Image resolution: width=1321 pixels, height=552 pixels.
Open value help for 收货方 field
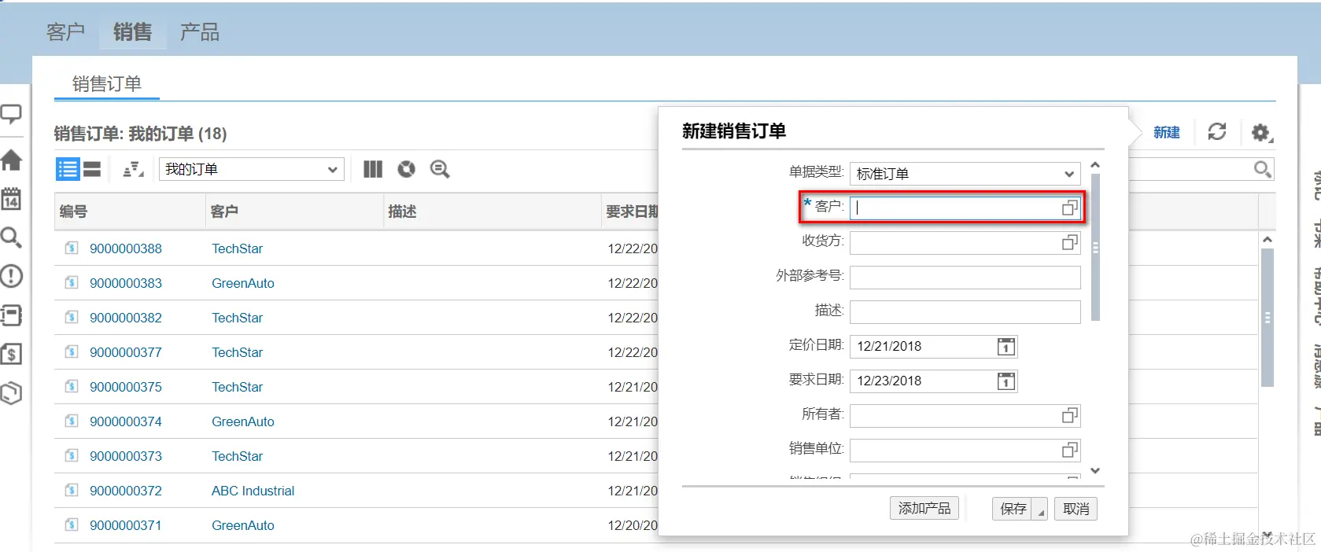[1069, 242]
